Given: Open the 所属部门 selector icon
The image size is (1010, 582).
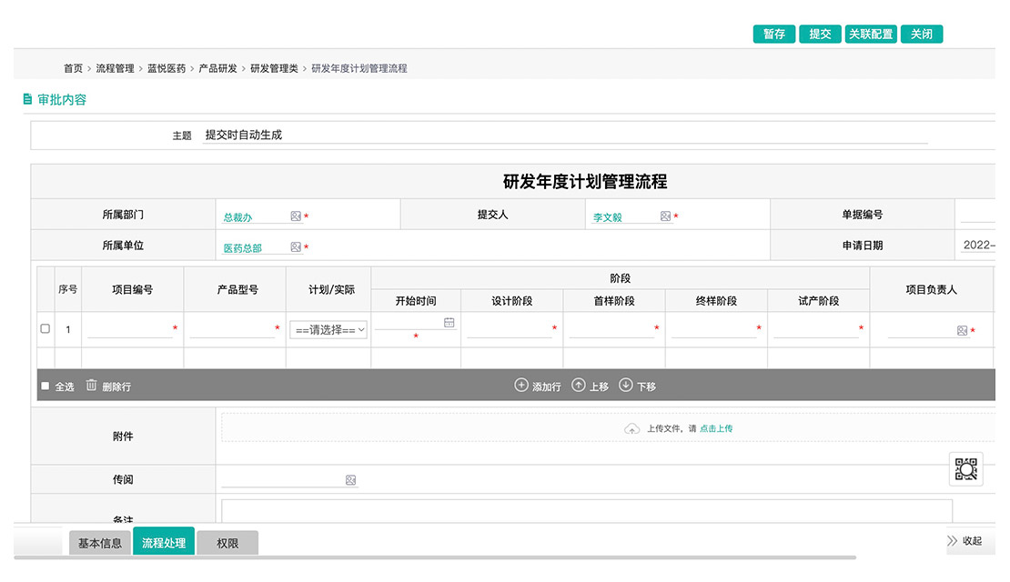Looking at the screenshot, I should pos(296,216).
